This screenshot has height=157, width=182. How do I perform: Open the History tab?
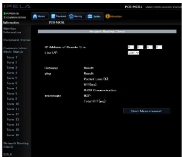click(77, 16)
